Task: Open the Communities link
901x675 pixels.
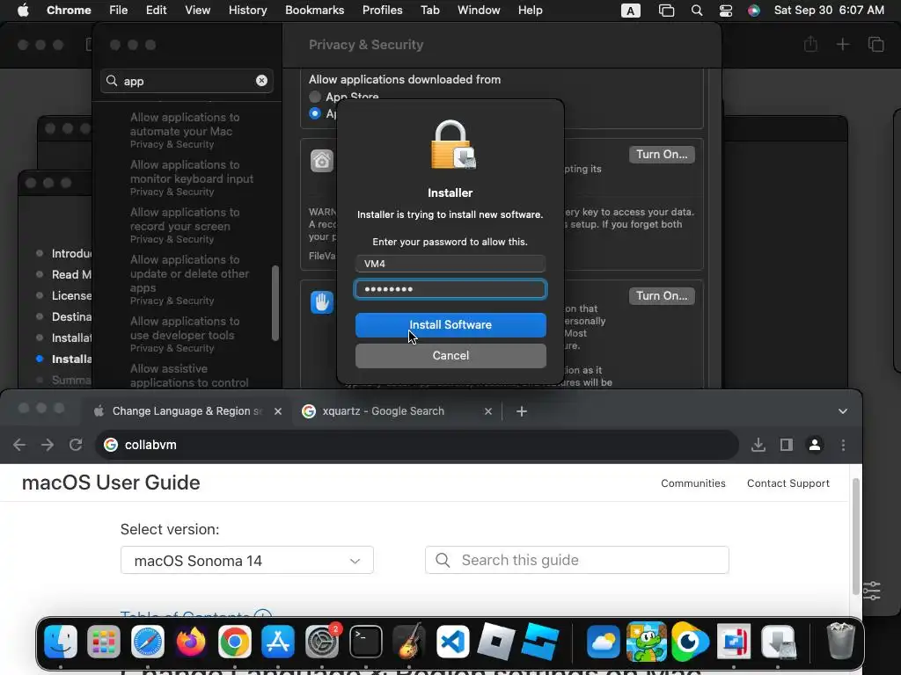Action: click(693, 483)
